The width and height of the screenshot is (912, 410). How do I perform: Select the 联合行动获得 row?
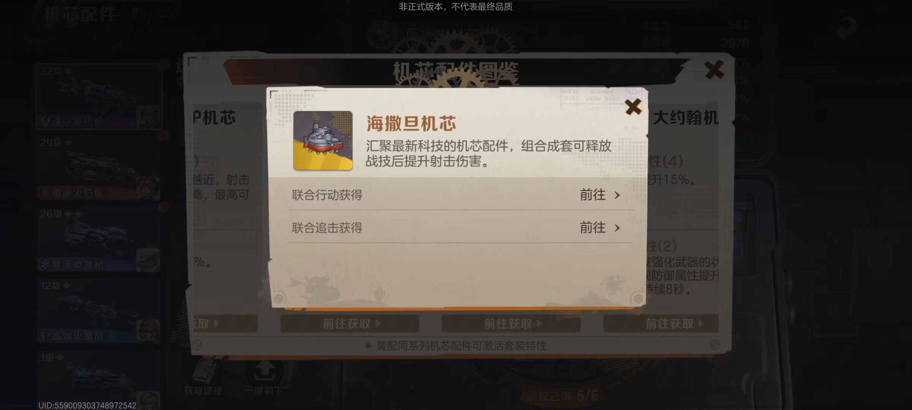pos(461,195)
